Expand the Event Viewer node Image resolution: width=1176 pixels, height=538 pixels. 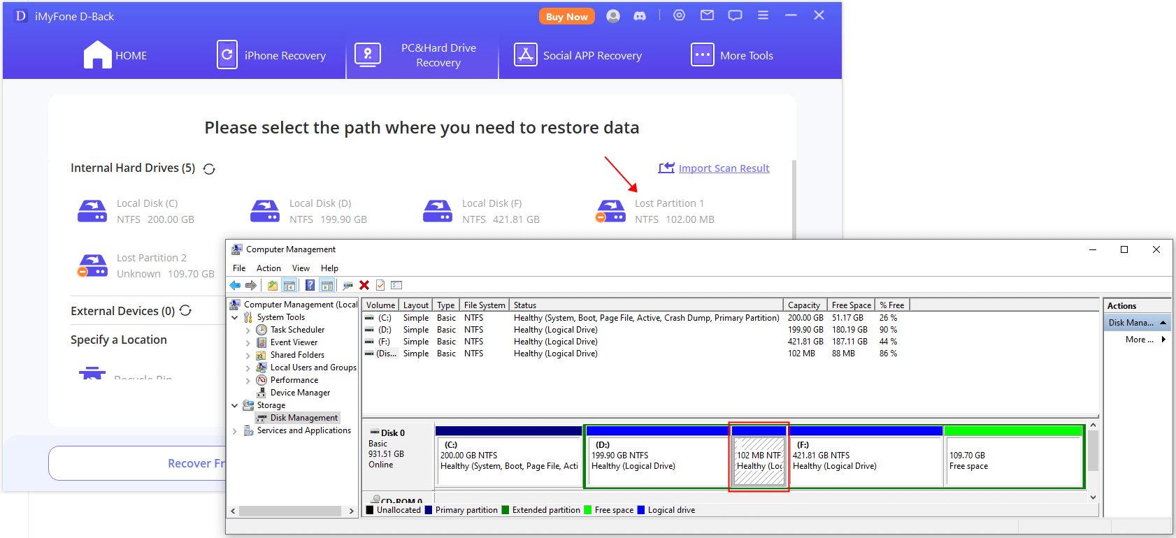point(248,343)
